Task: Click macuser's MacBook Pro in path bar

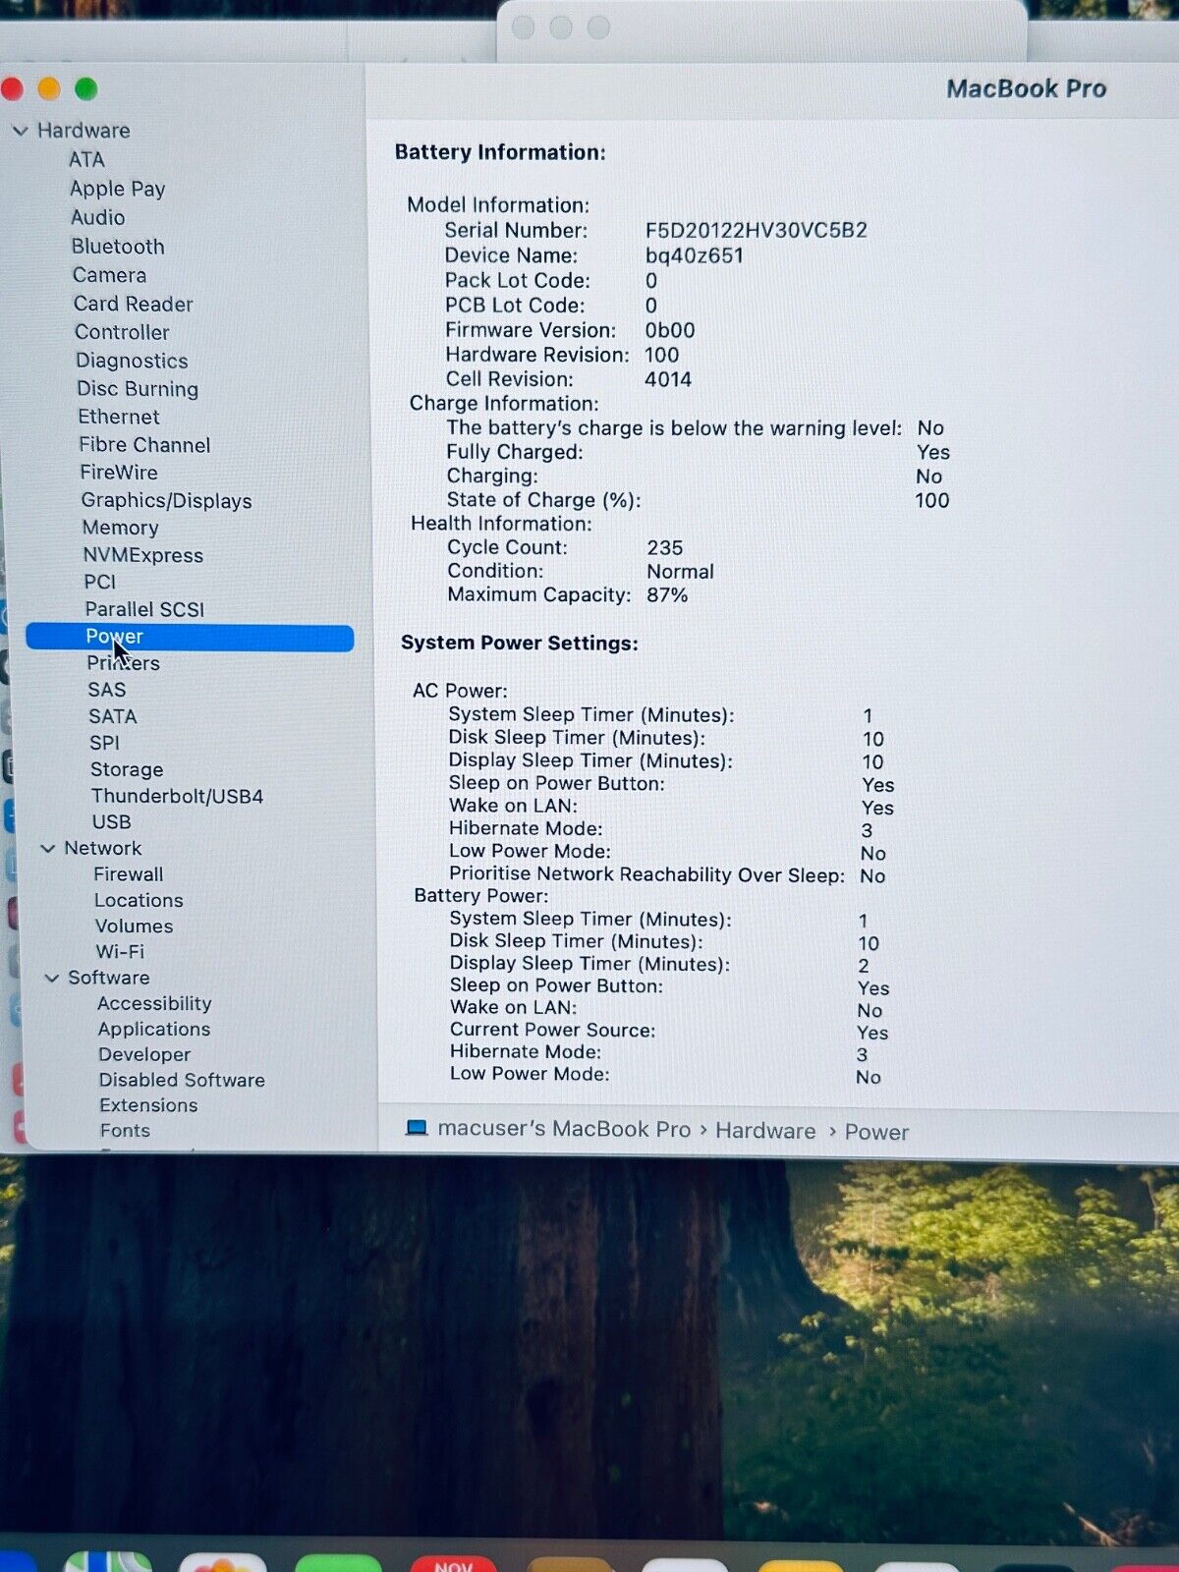Action: coord(563,1129)
